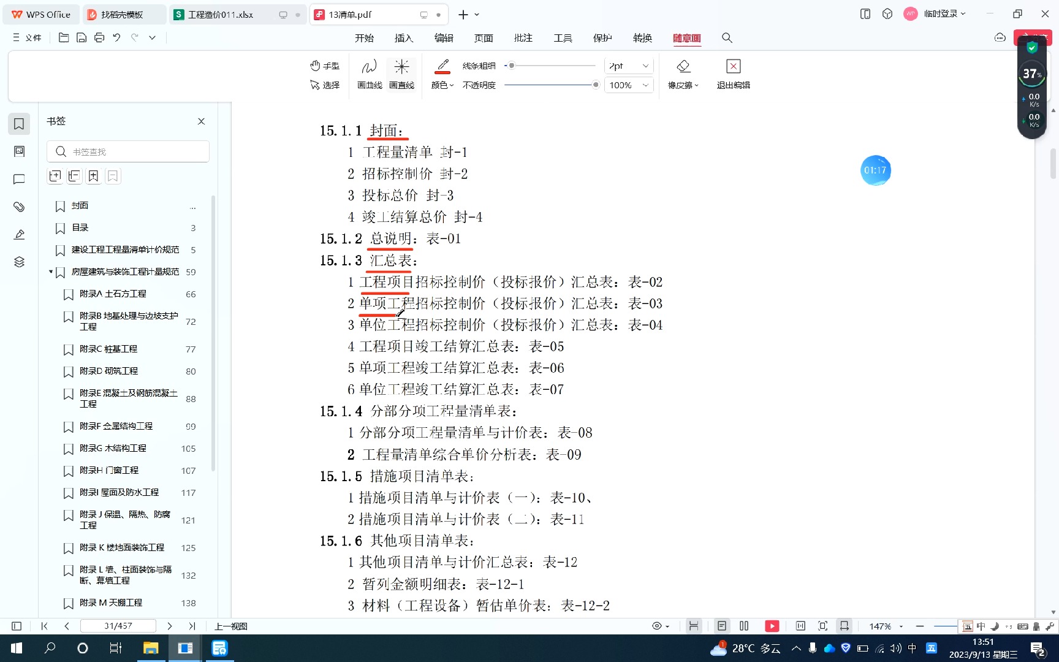Click the print icon

pyautogui.click(x=99, y=38)
